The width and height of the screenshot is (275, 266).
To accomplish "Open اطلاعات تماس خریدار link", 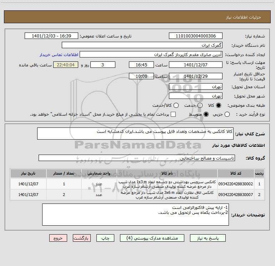I will point(59,55).
